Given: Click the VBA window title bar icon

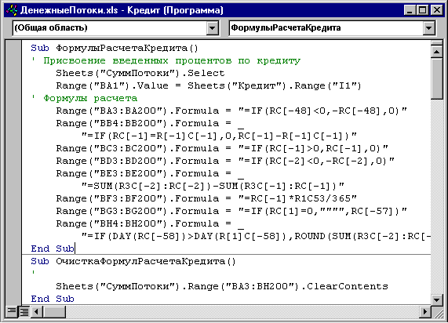Looking at the screenshot, I should [x=12, y=10].
